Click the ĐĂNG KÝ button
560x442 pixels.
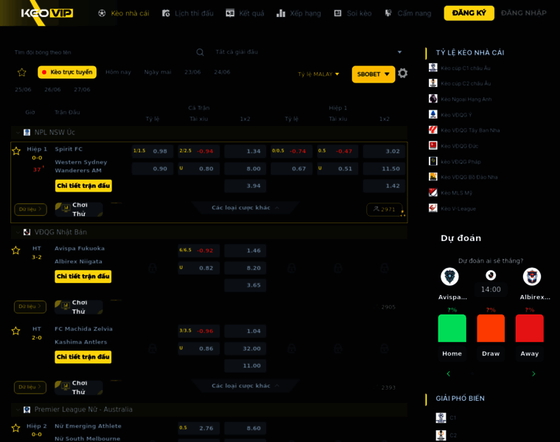[469, 13]
